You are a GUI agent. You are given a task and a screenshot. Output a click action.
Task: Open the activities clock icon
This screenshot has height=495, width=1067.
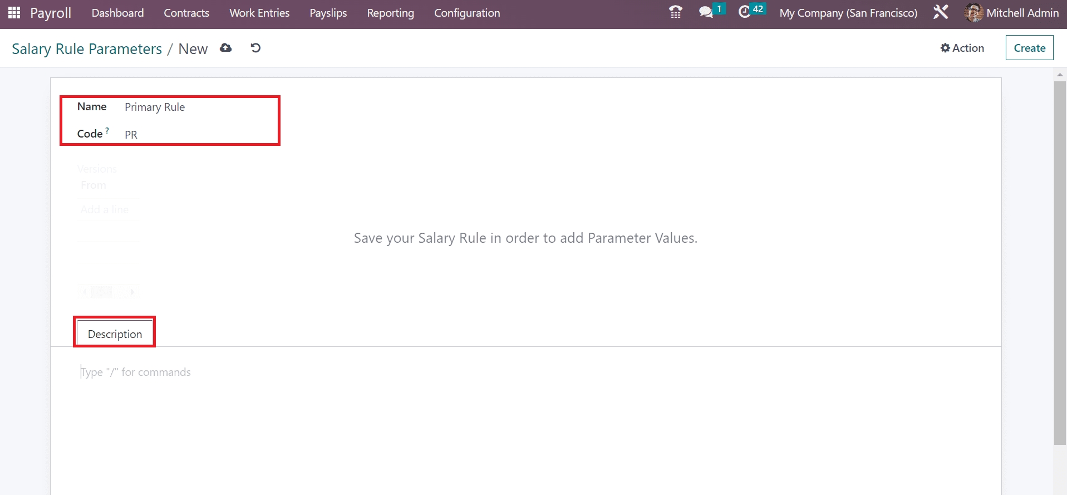pos(745,12)
